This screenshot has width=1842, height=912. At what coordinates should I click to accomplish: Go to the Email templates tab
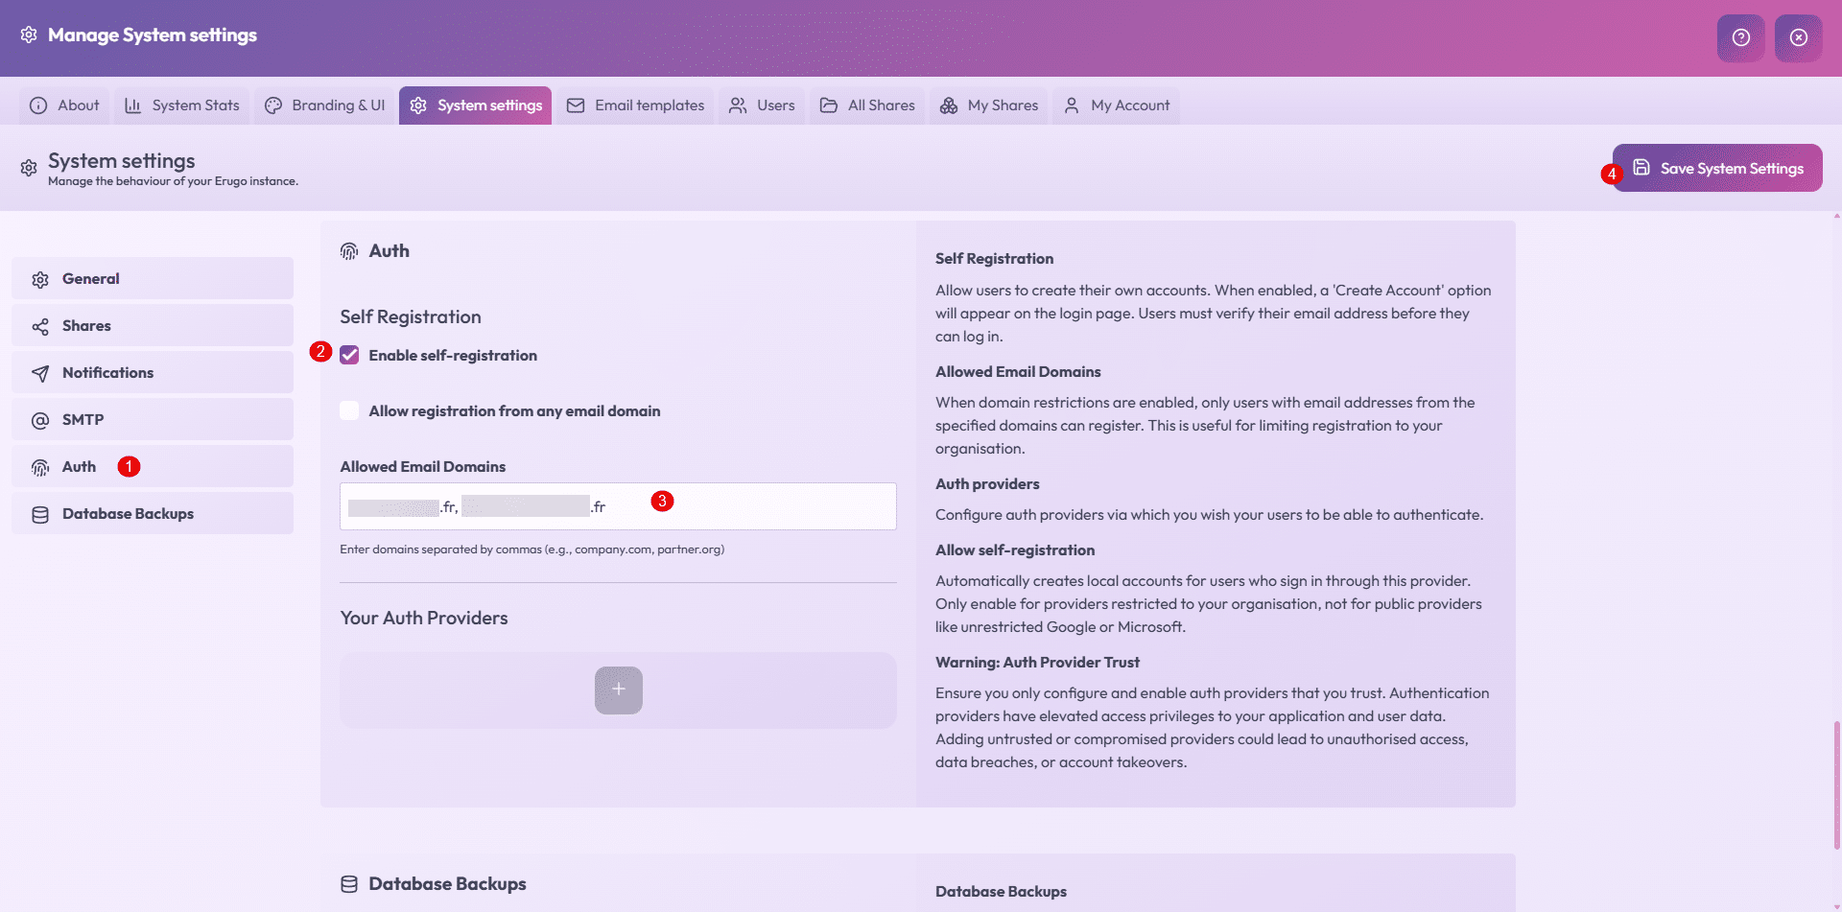635,105
